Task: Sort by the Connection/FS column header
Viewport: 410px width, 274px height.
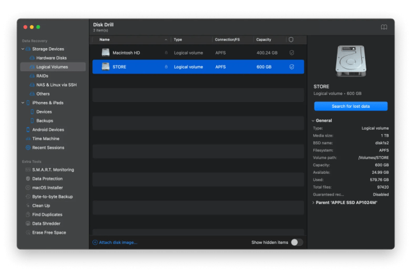Action: coord(227,40)
